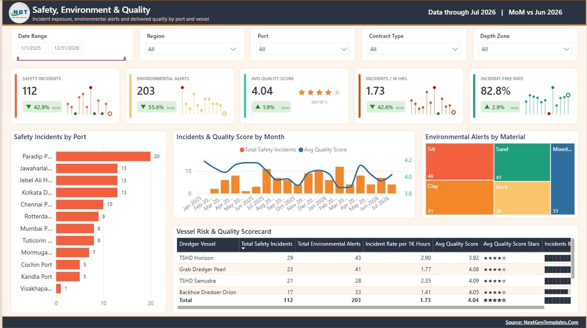Click the Incidents / 1K Hrs down-arrow indicator

[372, 107]
